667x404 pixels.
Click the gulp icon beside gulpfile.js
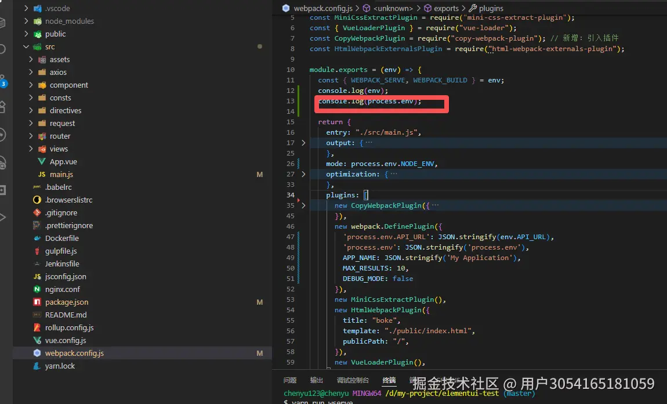coord(37,251)
